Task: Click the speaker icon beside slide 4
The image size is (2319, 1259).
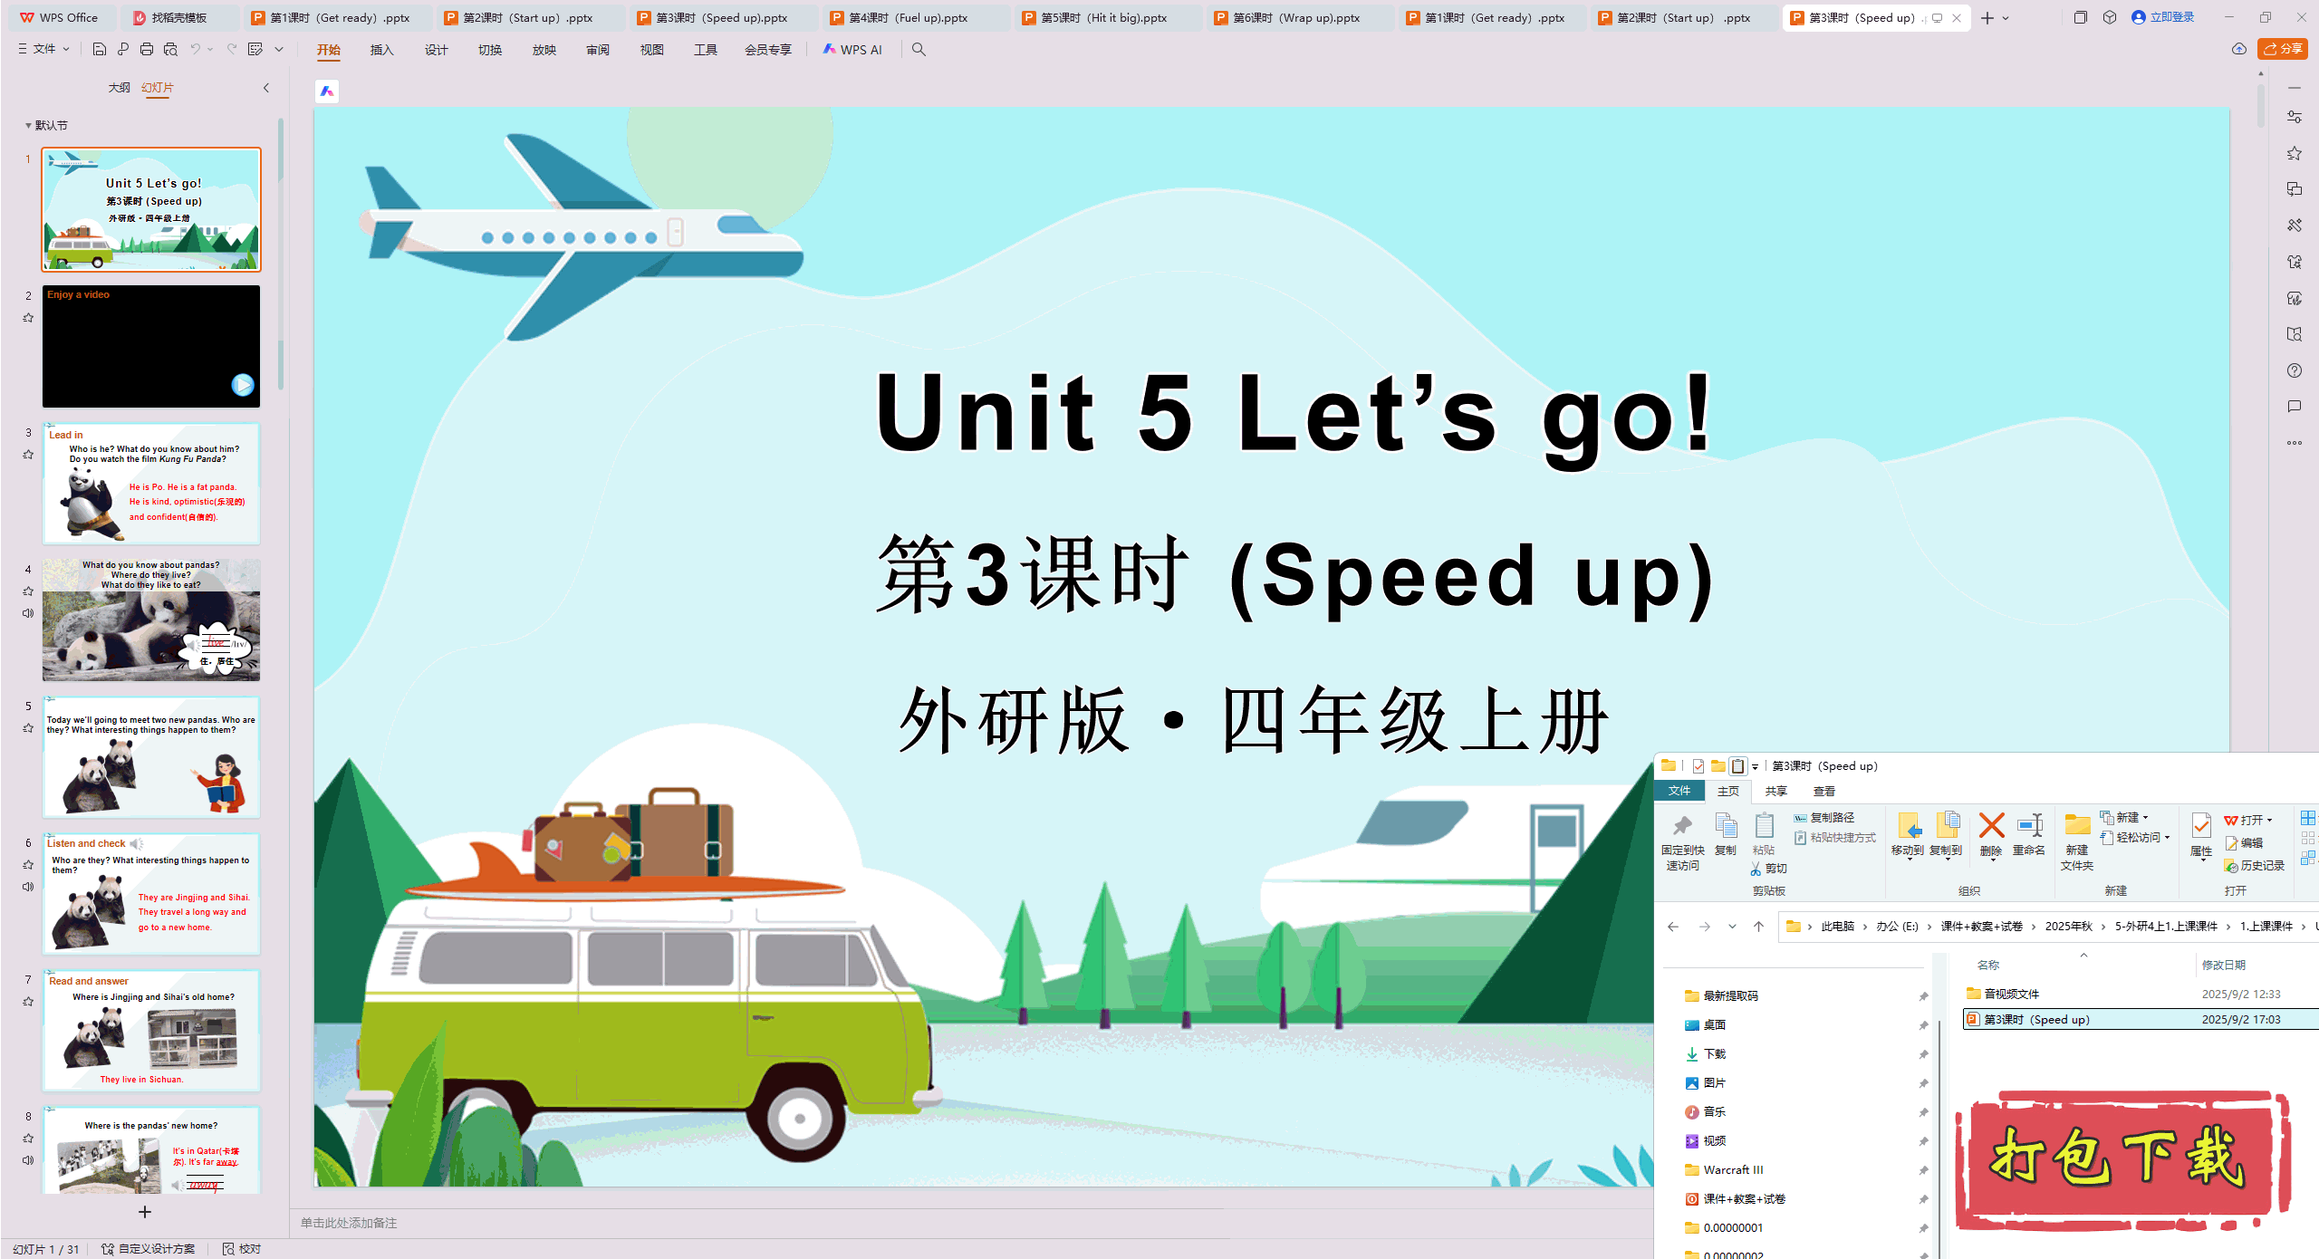Action: point(28,613)
